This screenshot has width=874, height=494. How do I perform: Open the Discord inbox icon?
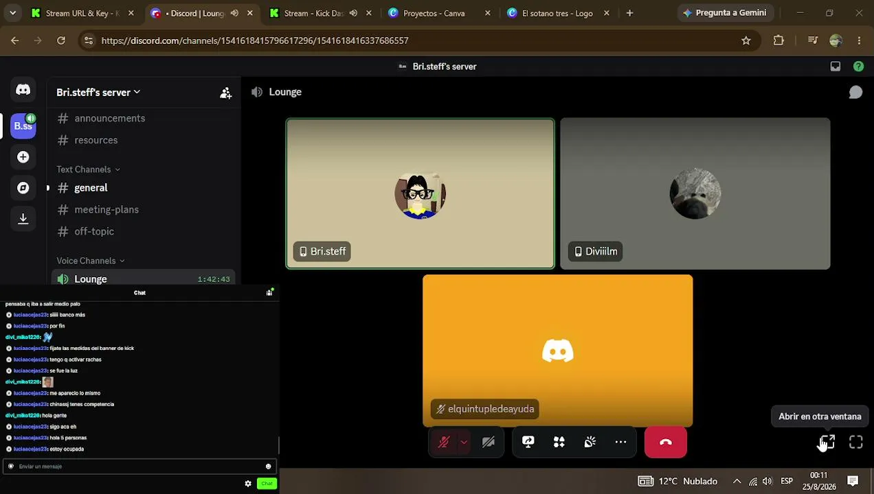point(836,67)
